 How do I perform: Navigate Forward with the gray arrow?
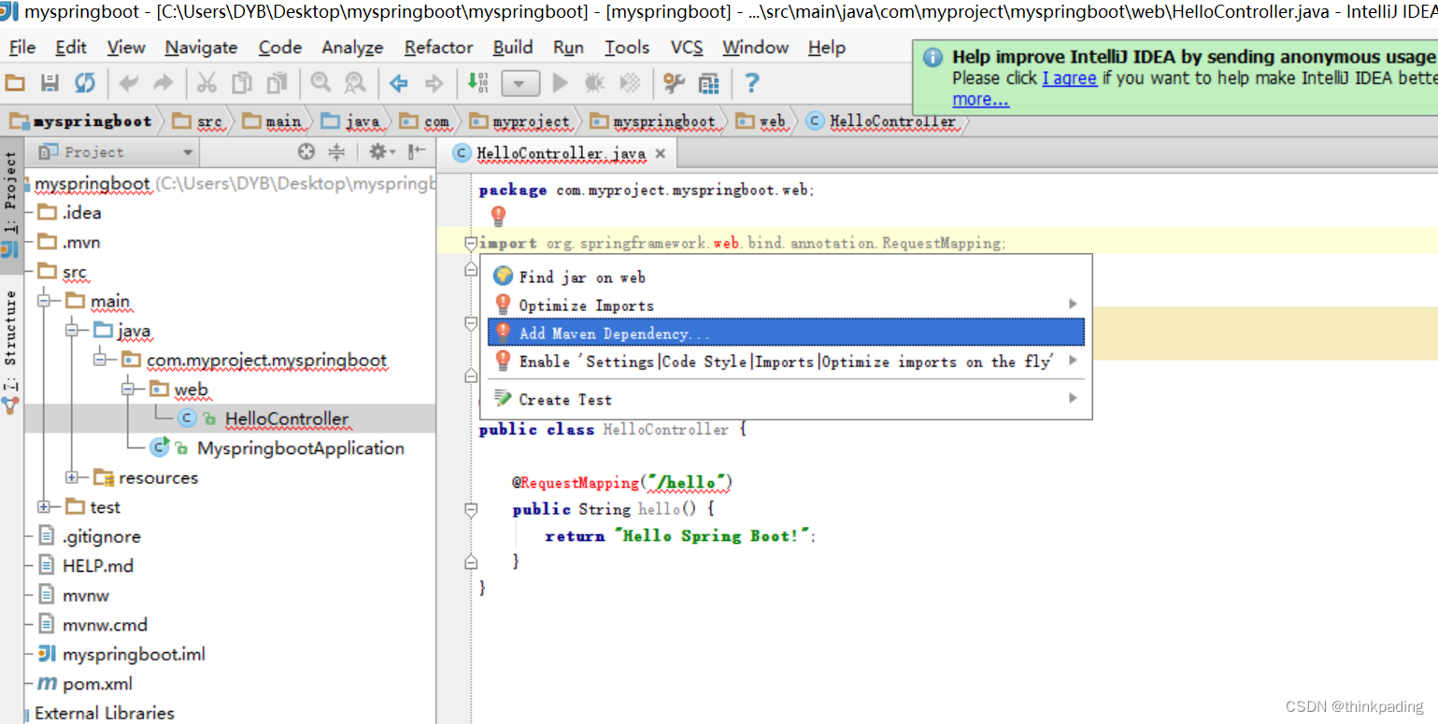click(434, 84)
